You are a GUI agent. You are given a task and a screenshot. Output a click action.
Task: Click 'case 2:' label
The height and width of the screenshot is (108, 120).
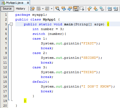click(x=40, y=53)
